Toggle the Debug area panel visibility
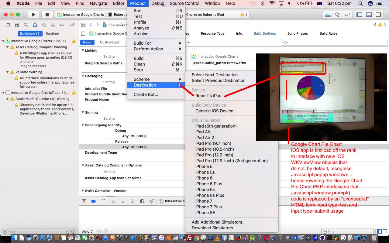This screenshot has height=243, width=389. pyautogui.click(x=369, y=15)
